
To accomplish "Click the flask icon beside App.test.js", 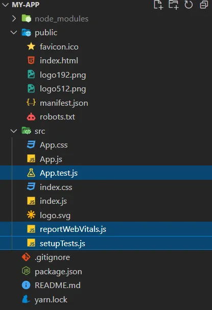I will tap(31, 173).
